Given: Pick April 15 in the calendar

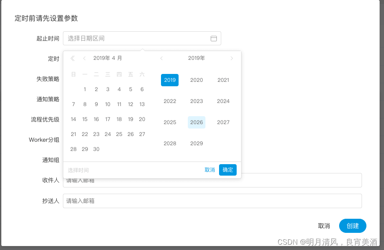Looking at the screenshot, I should click(85, 119).
